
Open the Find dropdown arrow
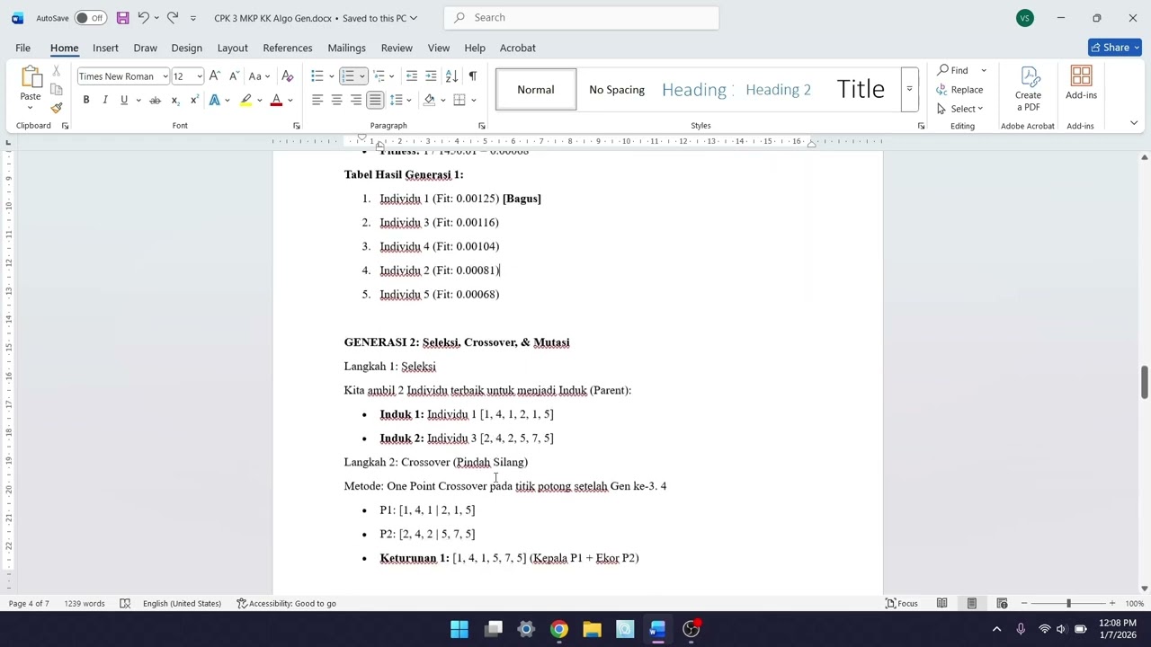(984, 70)
